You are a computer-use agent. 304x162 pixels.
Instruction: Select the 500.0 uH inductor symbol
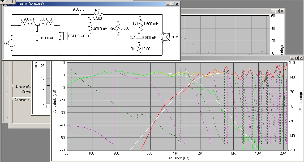tap(47, 23)
